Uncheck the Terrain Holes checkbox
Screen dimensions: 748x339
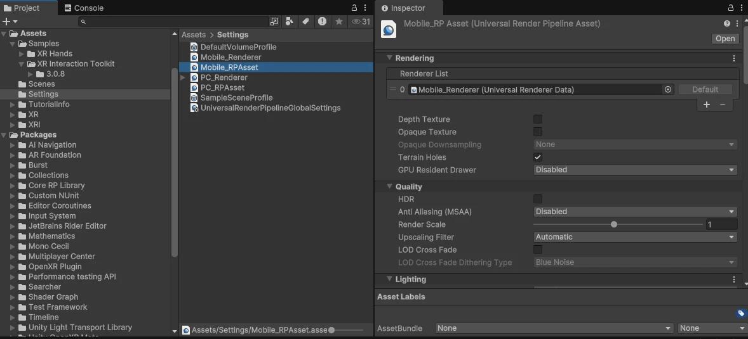click(x=538, y=157)
